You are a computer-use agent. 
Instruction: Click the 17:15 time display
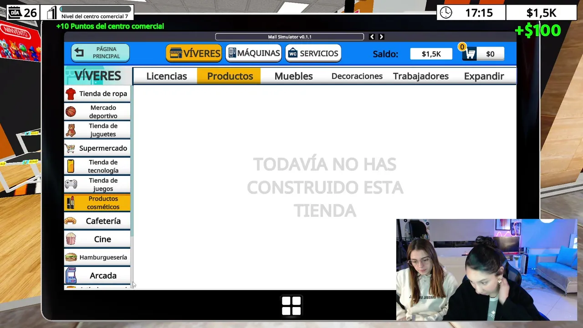coord(479,13)
